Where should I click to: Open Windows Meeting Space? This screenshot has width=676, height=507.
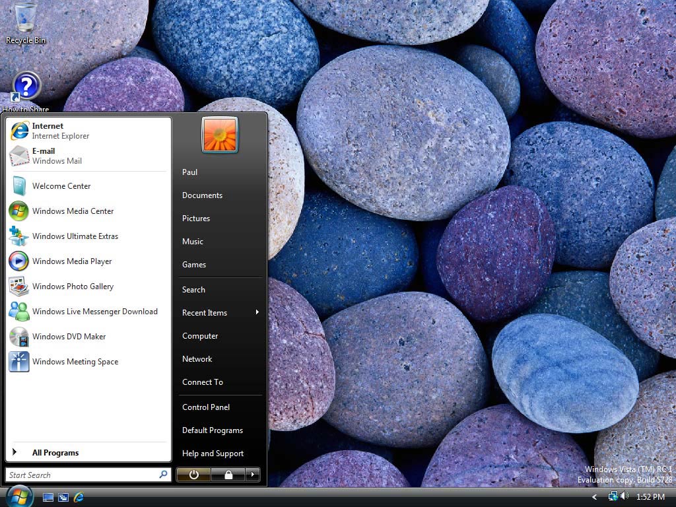click(88, 361)
